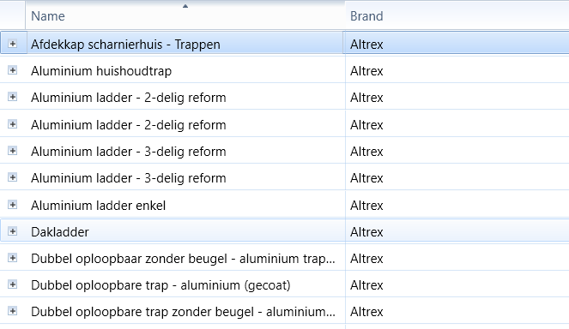Expand the Aluminium huishoudtrap row
569x329 pixels.
click(12, 70)
